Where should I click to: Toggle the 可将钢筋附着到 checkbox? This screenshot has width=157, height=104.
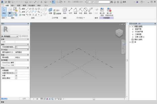point(16,47)
